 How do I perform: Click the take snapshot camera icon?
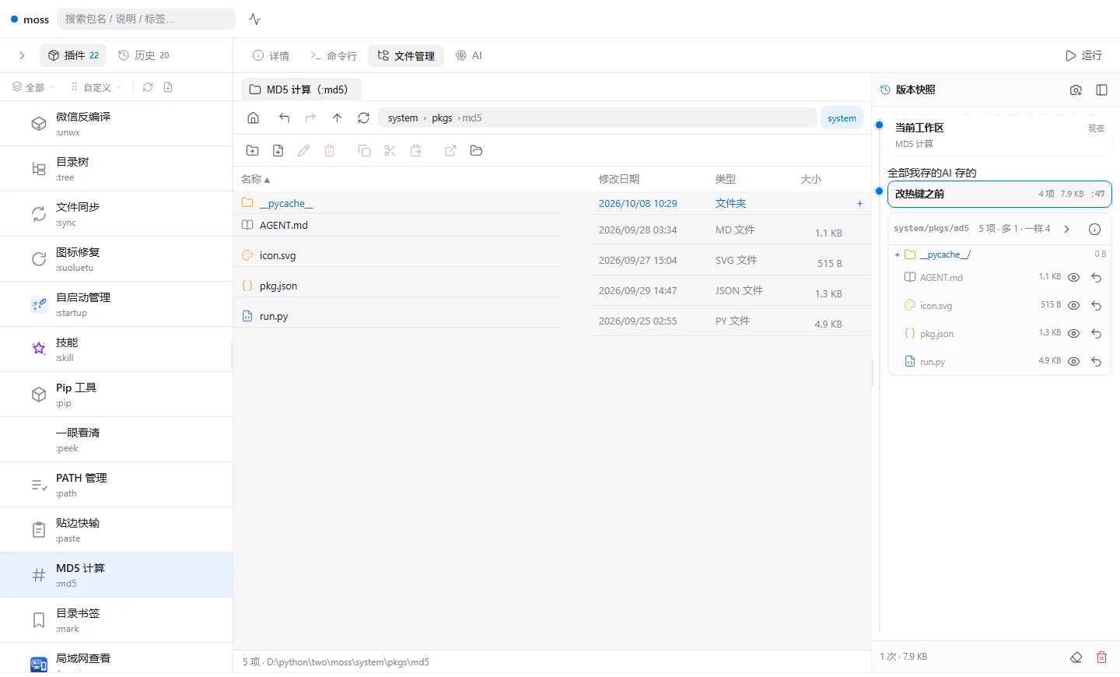[x=1076, y=90]
